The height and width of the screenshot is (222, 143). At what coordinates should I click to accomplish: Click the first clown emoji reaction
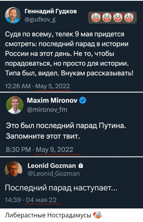tap(96, 17)
